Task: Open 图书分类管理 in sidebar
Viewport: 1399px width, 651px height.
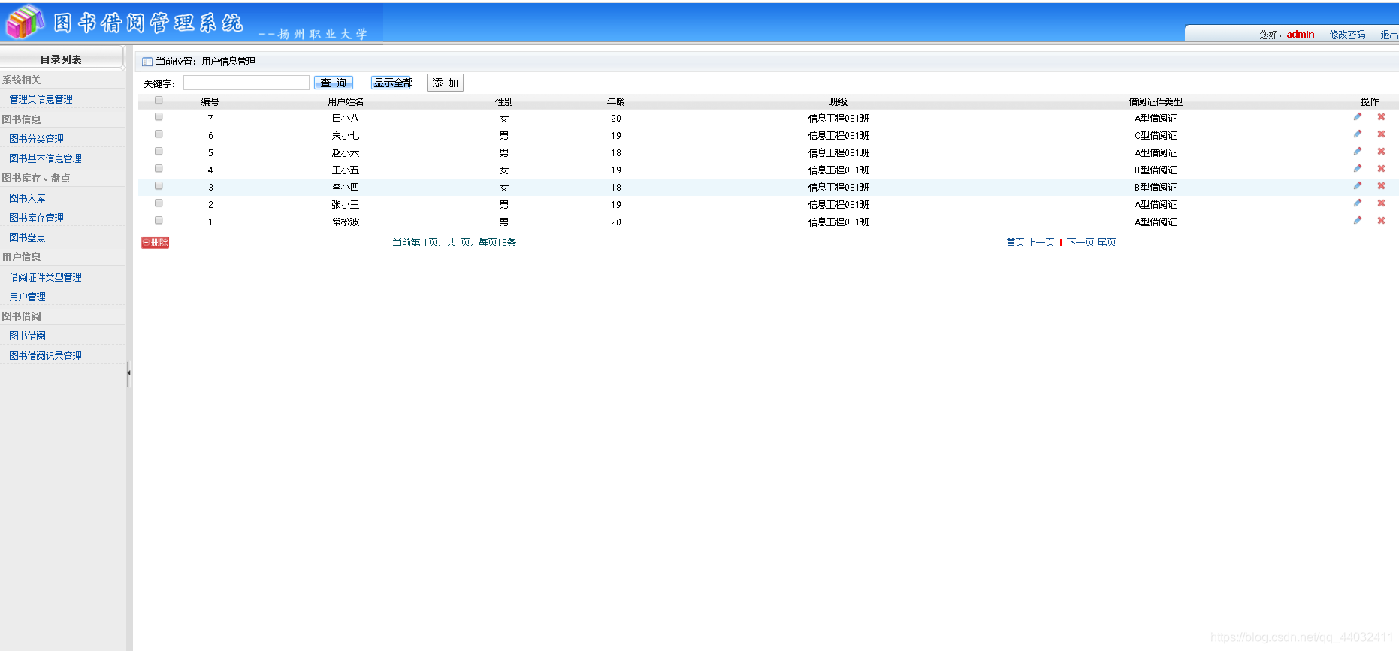Action: (x=36, y=139)
